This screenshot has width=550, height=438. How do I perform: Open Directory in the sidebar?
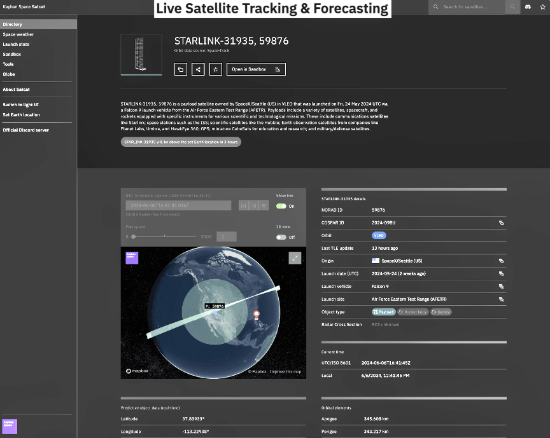[x=38, y=24]
